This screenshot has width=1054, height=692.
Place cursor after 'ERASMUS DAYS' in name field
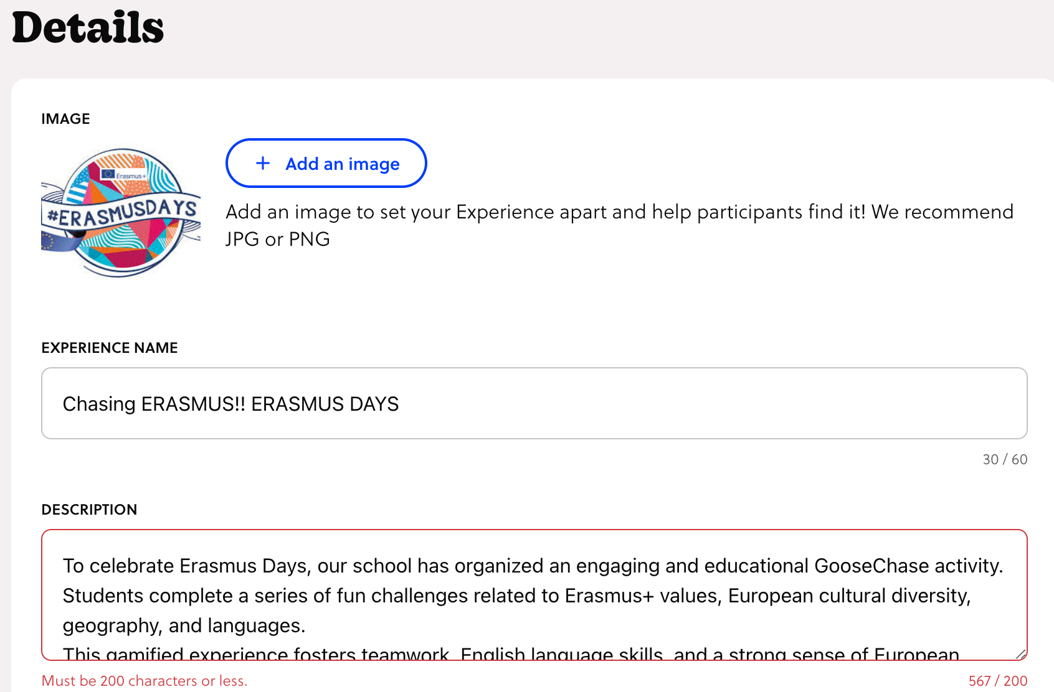coord(400,404)
